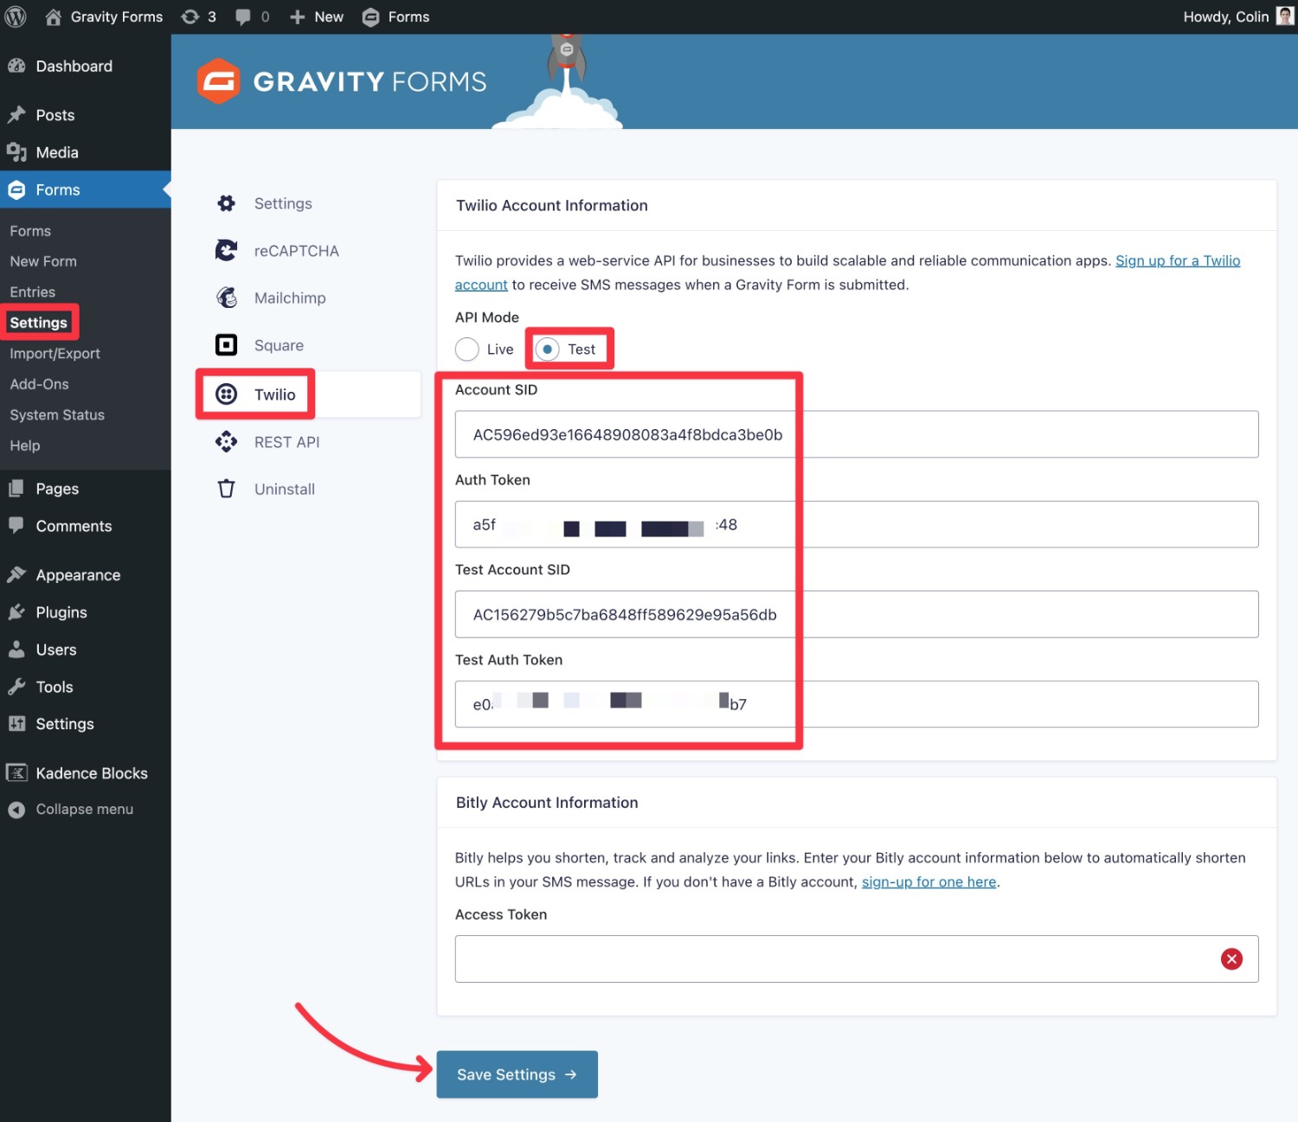Click the reCAPTCHA settings icon

click(x=226, y=250)
